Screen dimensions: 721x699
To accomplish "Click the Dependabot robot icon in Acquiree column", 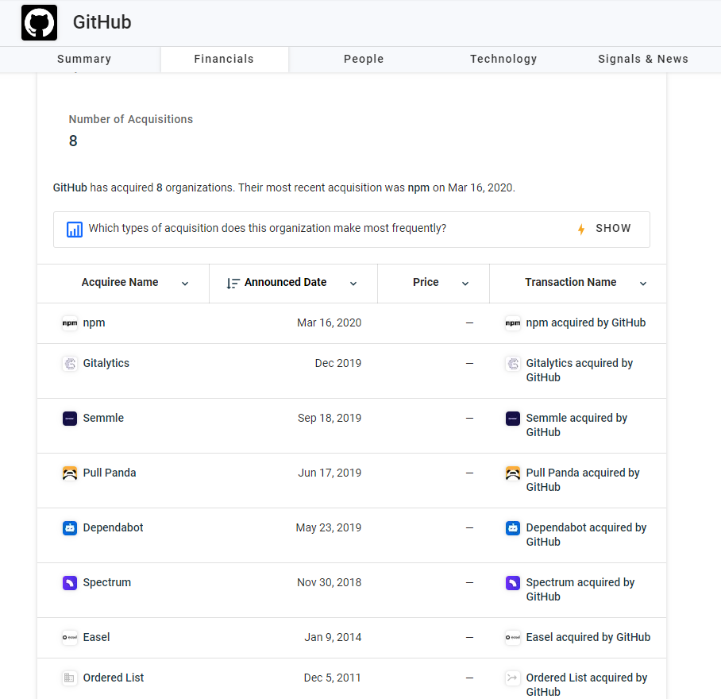I will pyautogui.click(x=70, y=527).
